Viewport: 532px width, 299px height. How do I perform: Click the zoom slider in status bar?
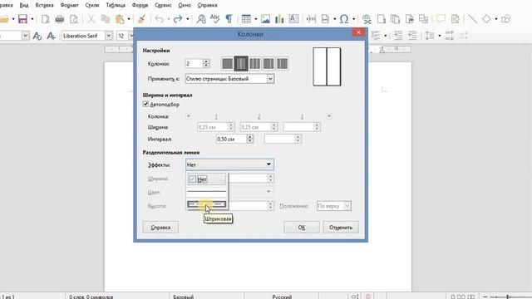pos(508,297)
